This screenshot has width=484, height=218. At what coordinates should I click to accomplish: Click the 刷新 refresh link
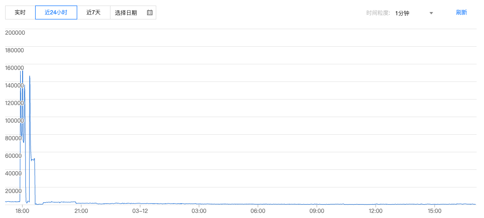(461, 12)
